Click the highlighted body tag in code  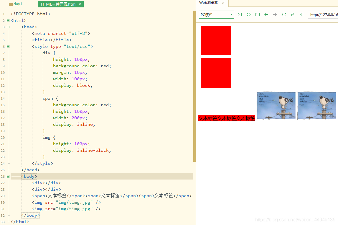[29, 176]
